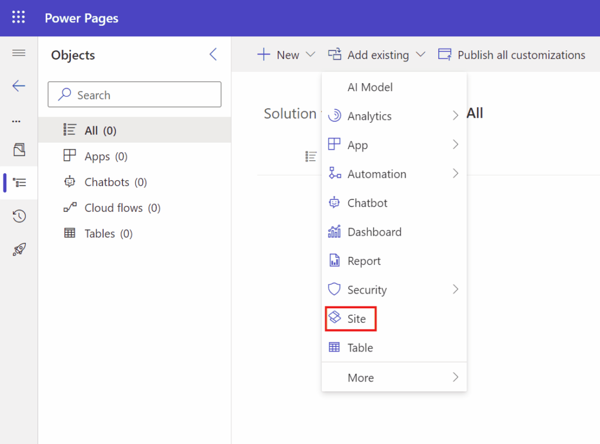Open the History icon in left rail
600x444 pixels.
19,216
